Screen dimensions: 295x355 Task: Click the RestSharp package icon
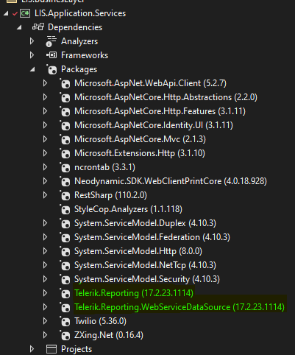(x=65, y=195)
